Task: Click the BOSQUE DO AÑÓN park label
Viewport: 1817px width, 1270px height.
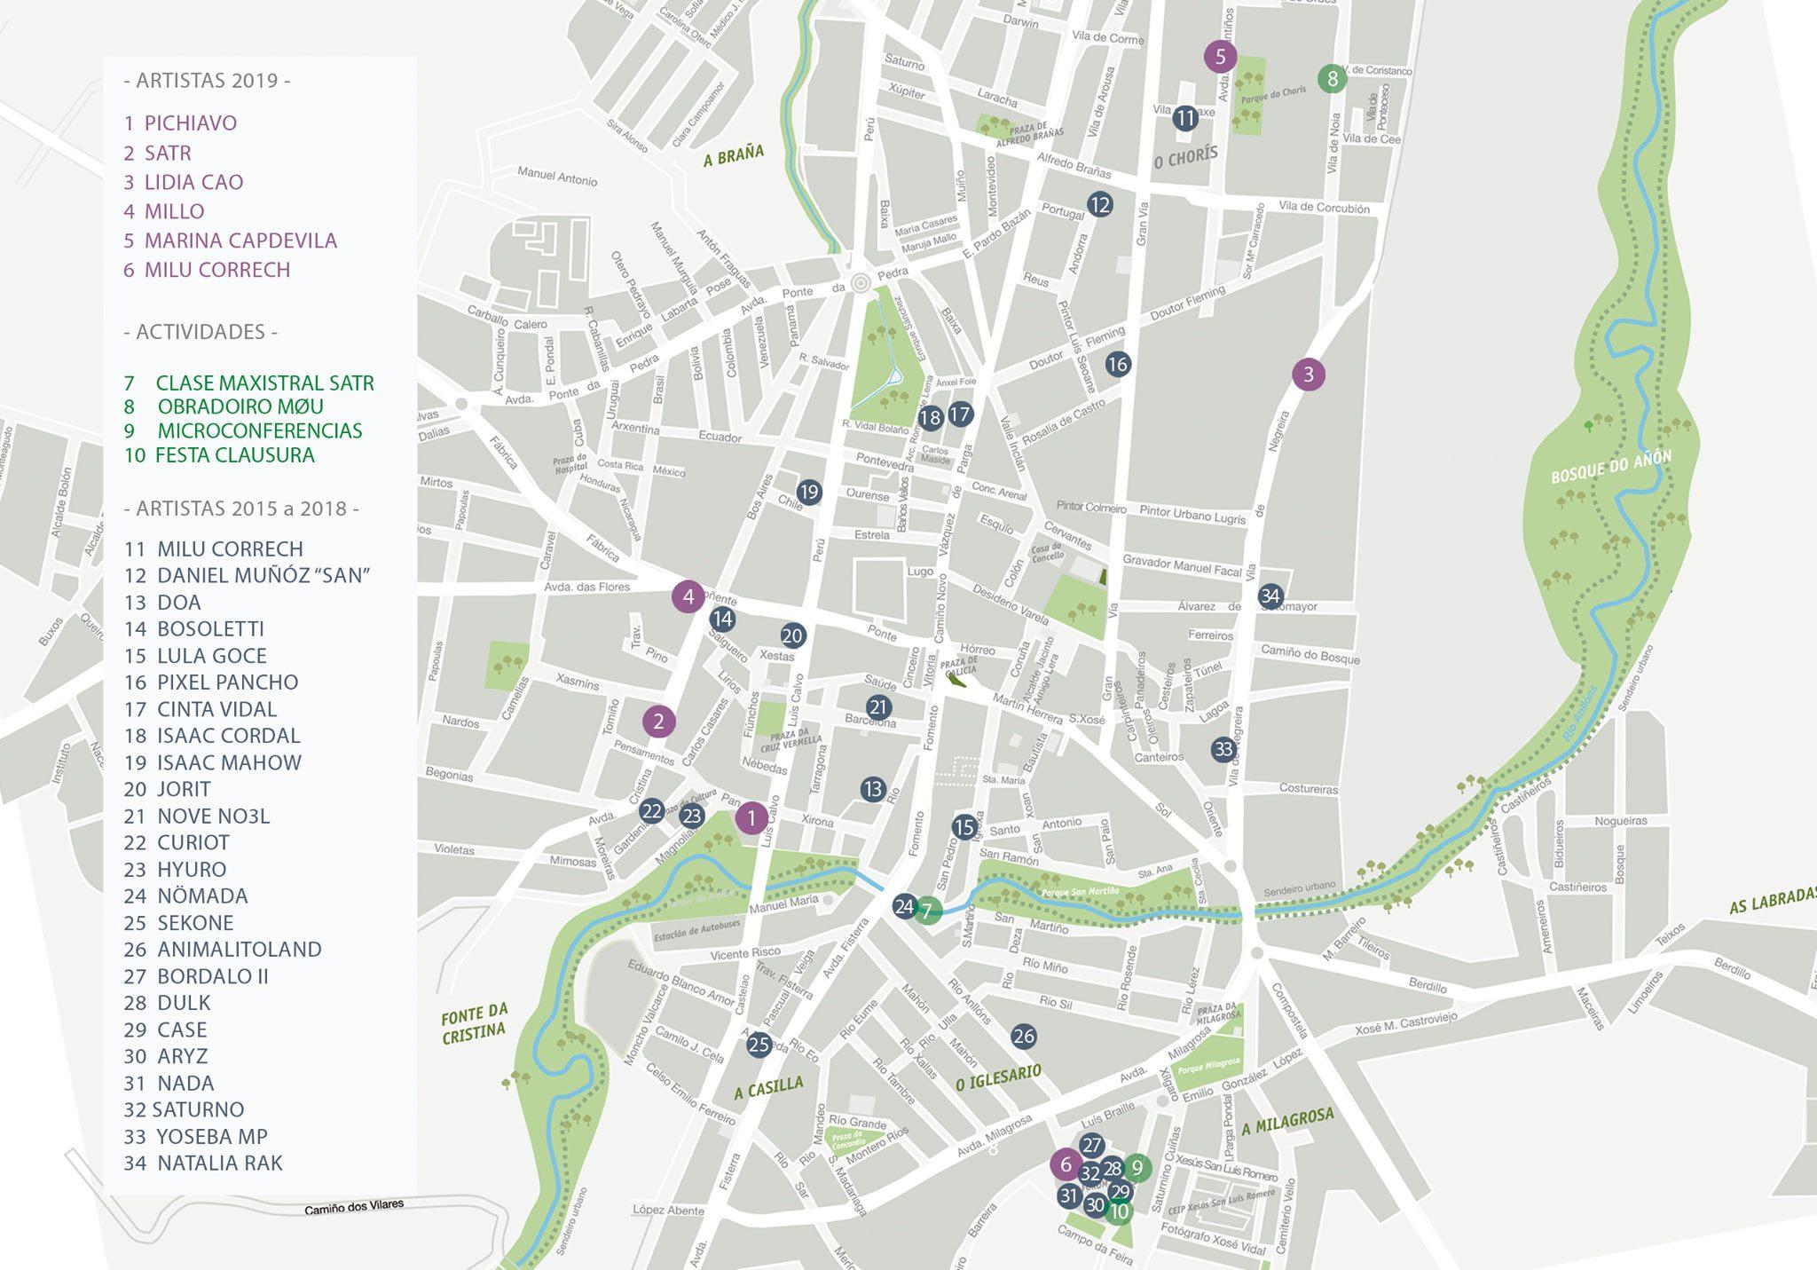Action: pyautogui.click(x=1610, y=467)
